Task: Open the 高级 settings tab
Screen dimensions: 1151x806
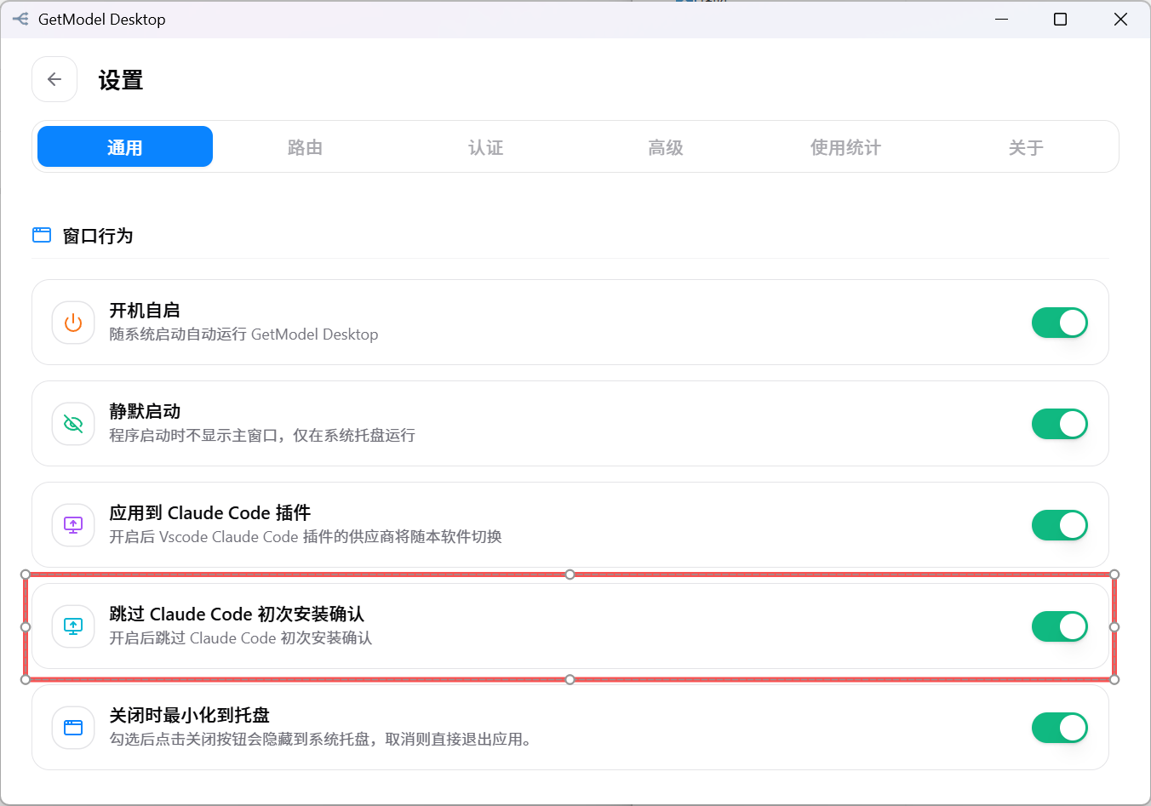Action: coord(666,147)
